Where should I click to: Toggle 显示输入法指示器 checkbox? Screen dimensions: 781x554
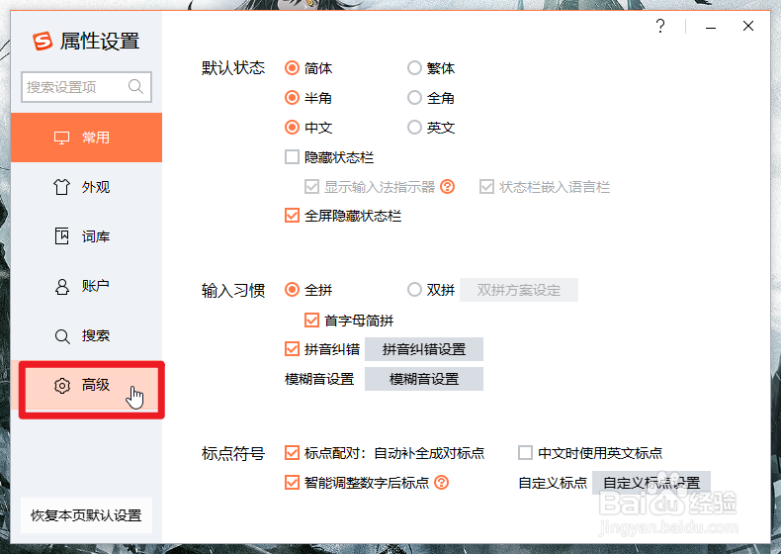pyautogui.click(x=311, y=187)
